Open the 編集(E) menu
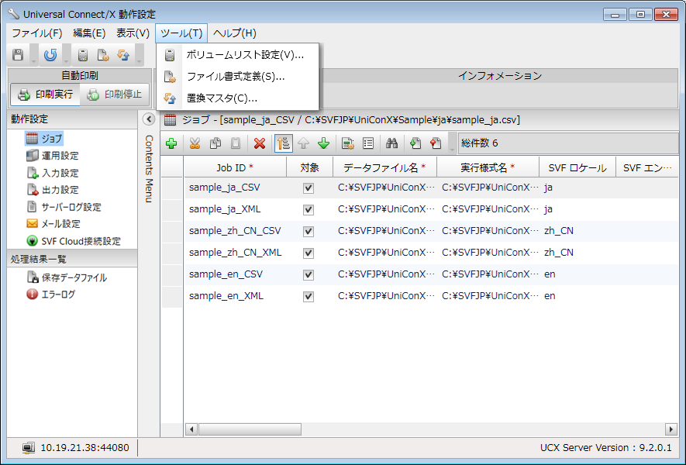 pyautogui.click(x=89, y=33)
